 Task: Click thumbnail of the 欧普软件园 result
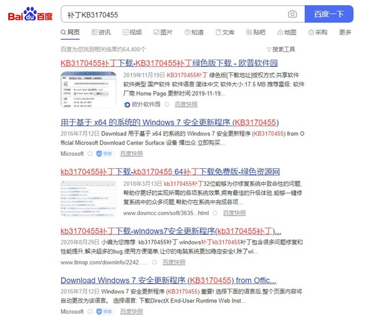[x=89, y=90]
